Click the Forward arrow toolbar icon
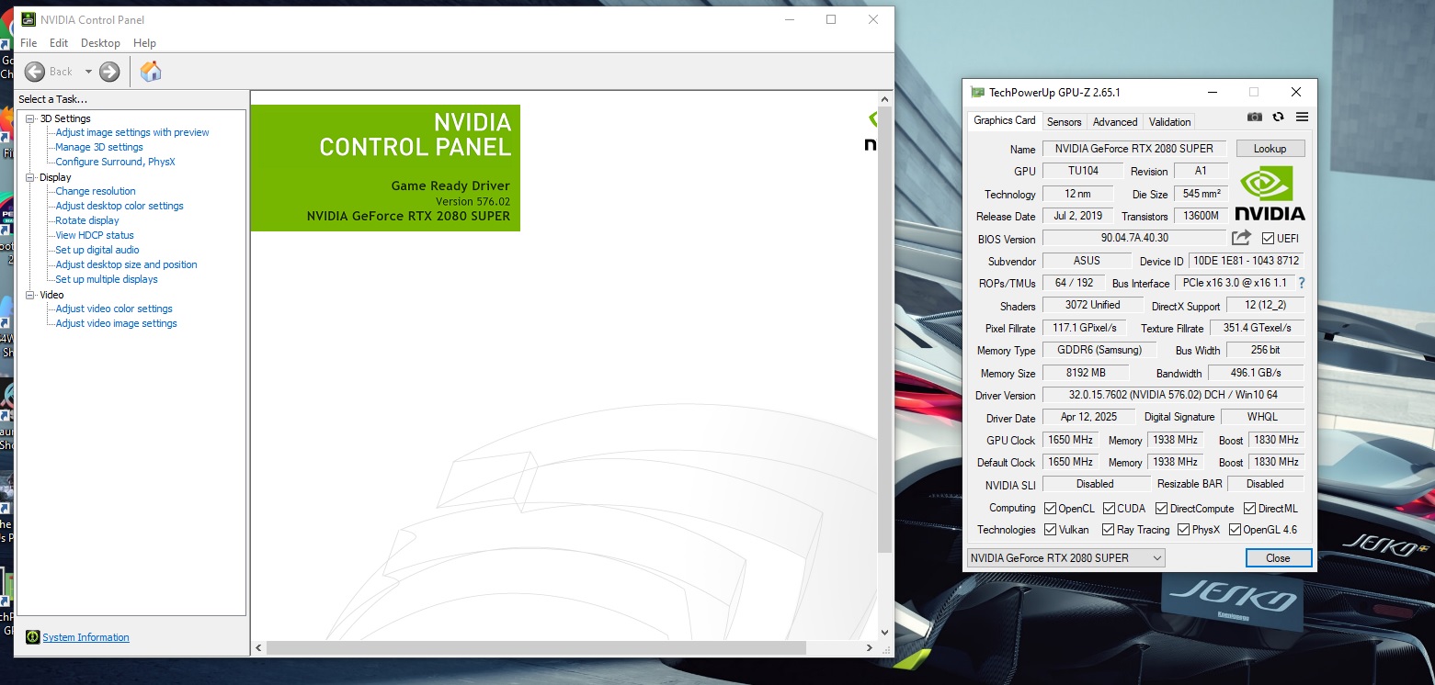This screenshot has height=685, width=1435. [109, 72]
